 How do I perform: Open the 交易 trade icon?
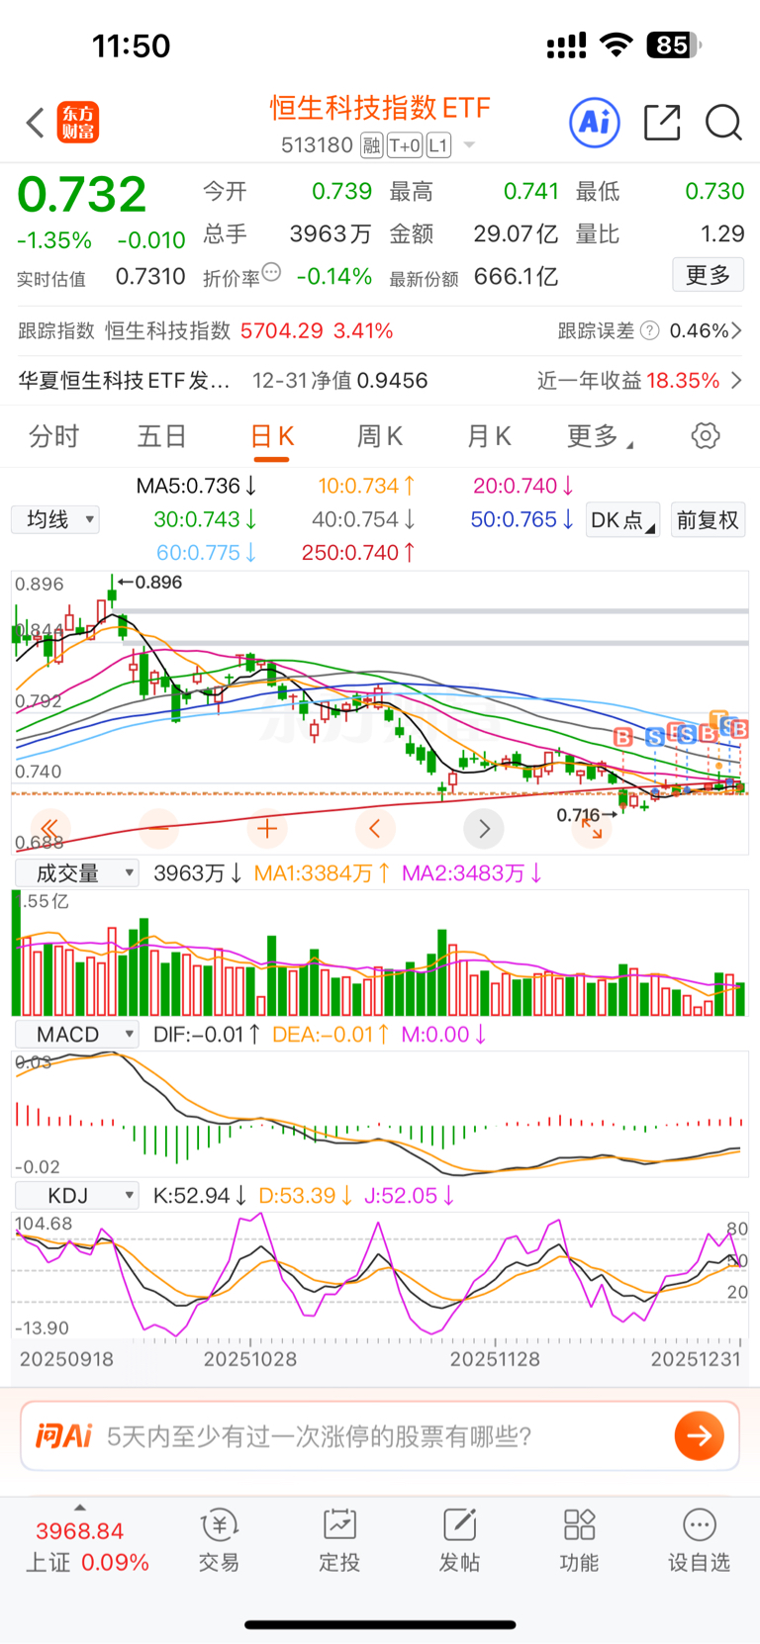(219, 1541)
